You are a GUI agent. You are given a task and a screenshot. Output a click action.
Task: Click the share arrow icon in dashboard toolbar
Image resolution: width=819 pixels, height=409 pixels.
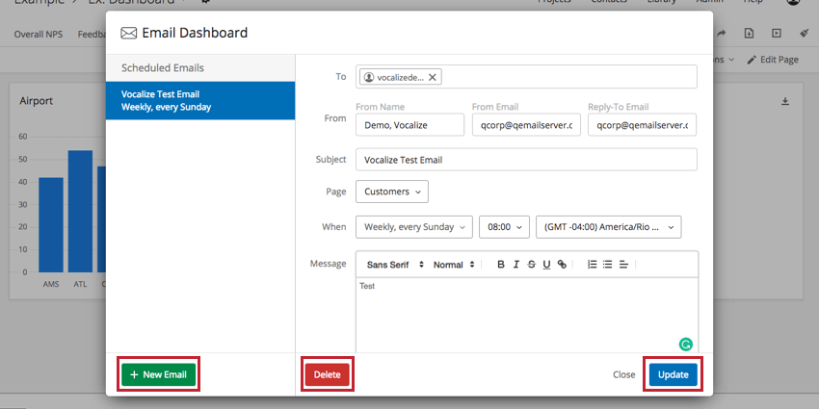pos(722,33)
